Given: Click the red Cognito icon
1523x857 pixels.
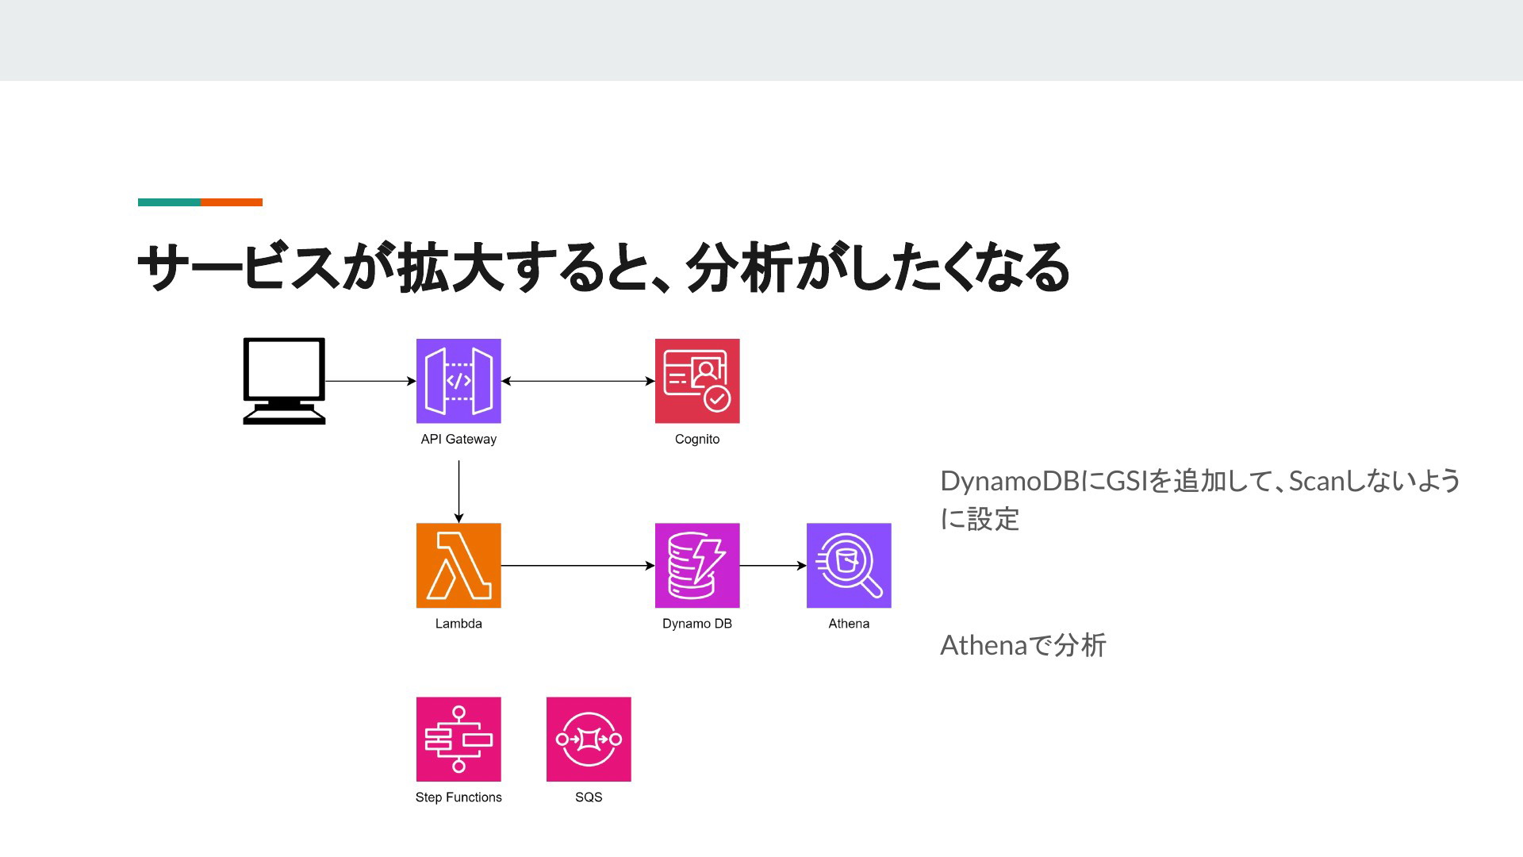Looking at the screenshot, I should pos(697,381).
